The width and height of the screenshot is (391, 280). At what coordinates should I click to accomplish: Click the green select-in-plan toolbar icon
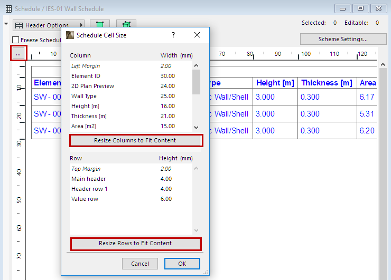100,25
